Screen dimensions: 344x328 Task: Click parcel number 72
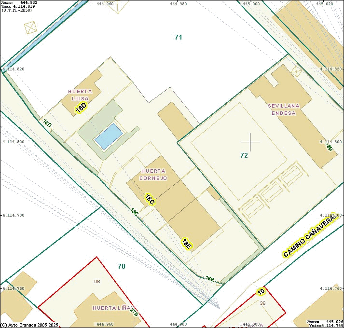[244, 155]
